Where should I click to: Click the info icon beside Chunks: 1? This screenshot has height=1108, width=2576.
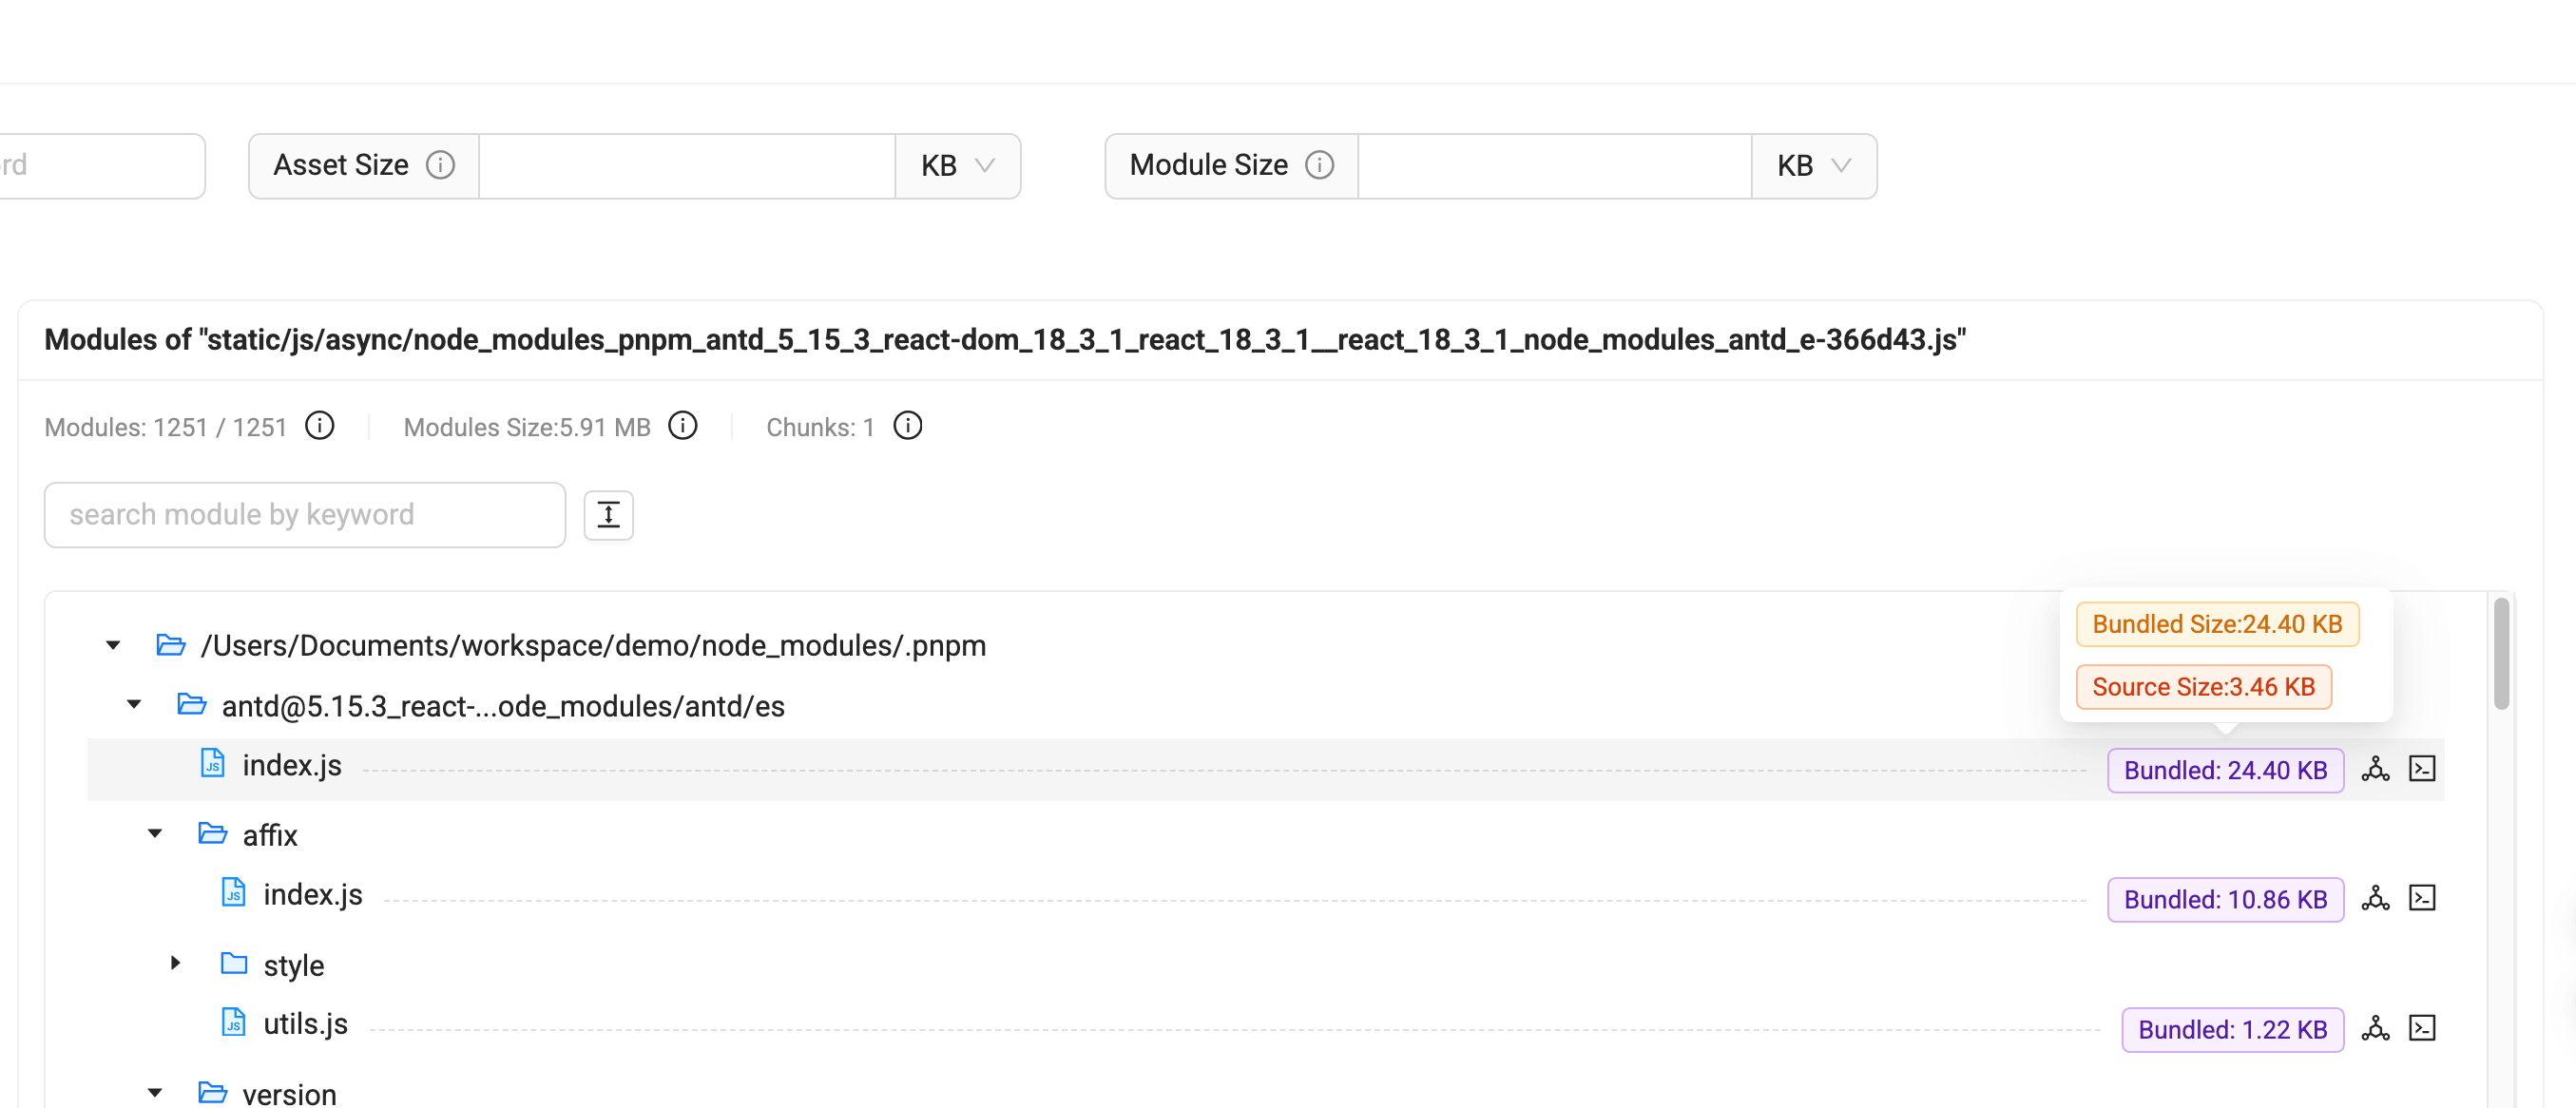pyautogui.click(x=907, y=426)
